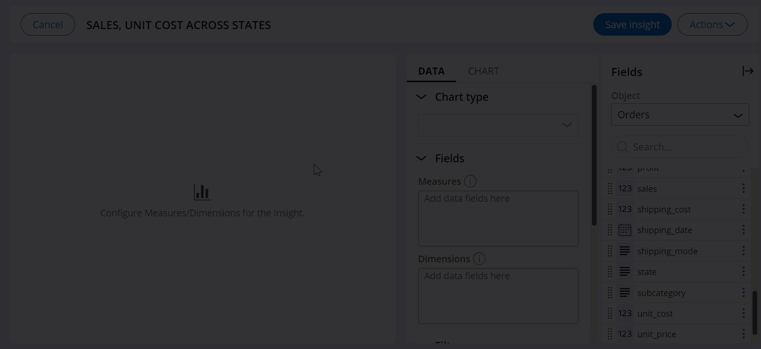Open the more options menu for shipping_cost
The width and height of the screenshot is (761, 349).
(x=743, y=209)
